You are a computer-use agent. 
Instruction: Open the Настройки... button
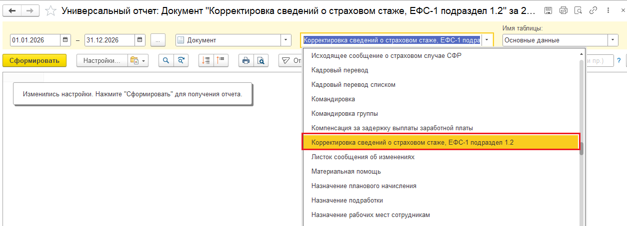[102, 60]
